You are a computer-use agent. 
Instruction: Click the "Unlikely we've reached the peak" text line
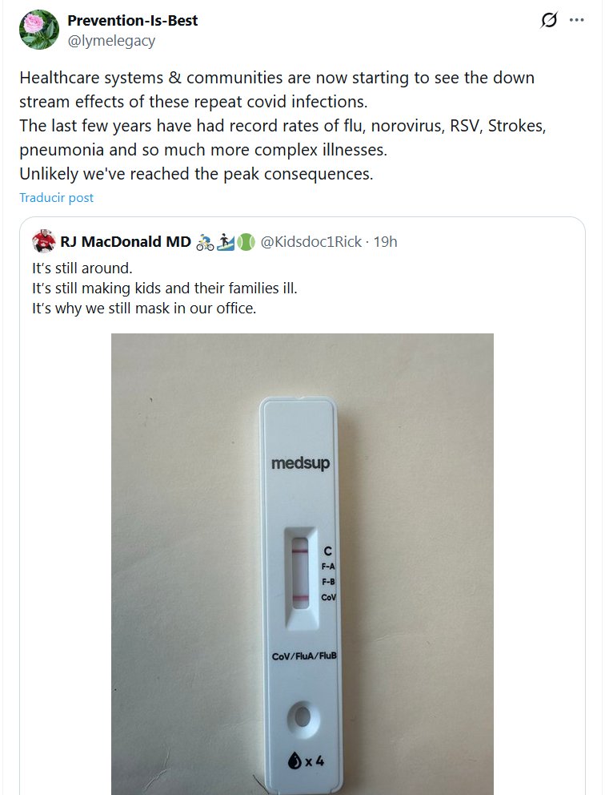coord(196,173)
